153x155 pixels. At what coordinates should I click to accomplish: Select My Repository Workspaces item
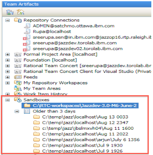55,83
